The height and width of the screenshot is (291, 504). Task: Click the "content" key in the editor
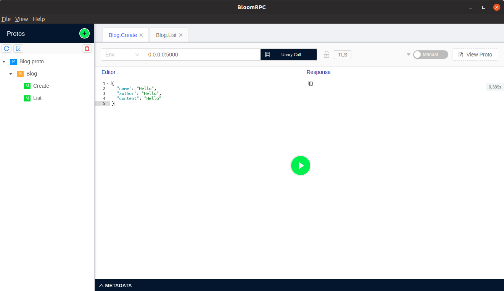[128, 98]
